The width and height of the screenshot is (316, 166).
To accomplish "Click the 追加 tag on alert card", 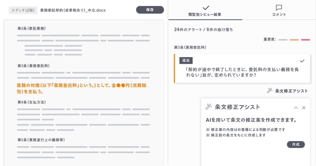I will pos(186,60).
